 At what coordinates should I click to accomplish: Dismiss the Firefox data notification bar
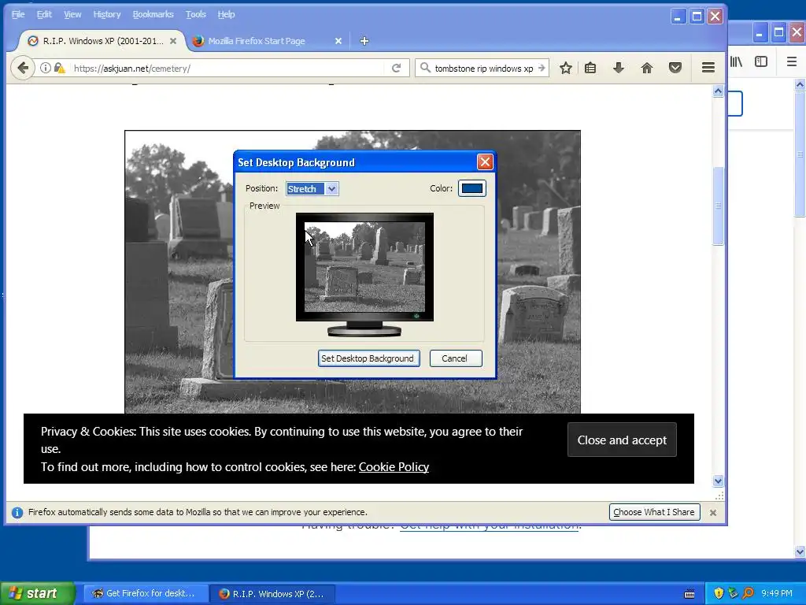click(x=713, y=512)
